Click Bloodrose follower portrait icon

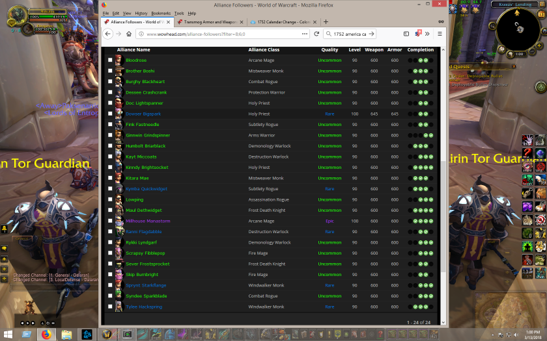(119, 60)
